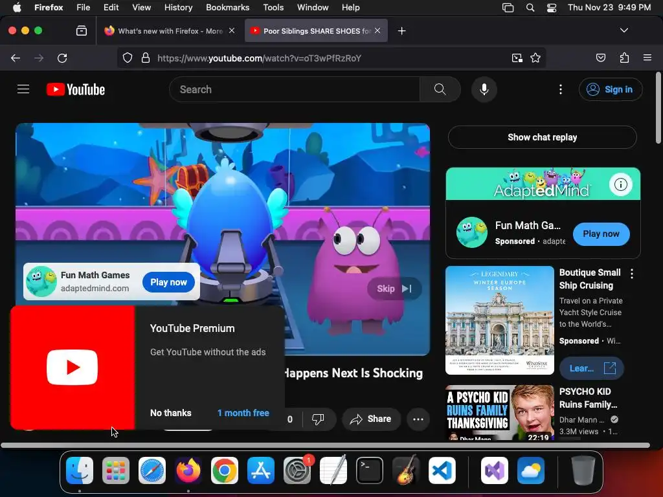
Task: Bookmark this page with star icon
Action: click(535, 58)
